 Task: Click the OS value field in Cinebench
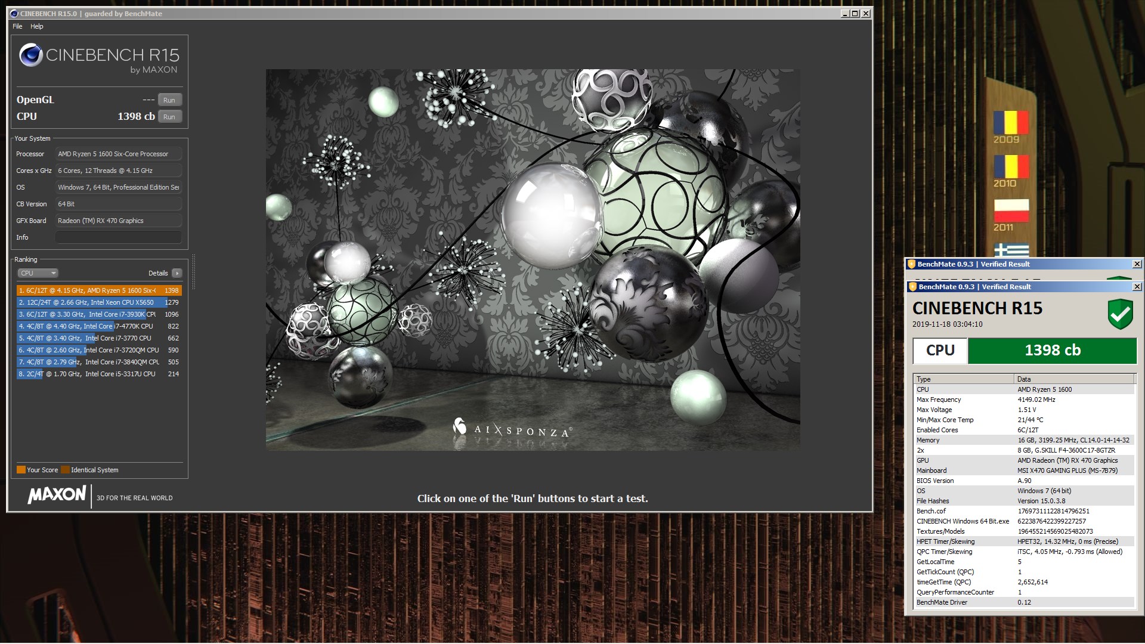click(x=119, y=187)
